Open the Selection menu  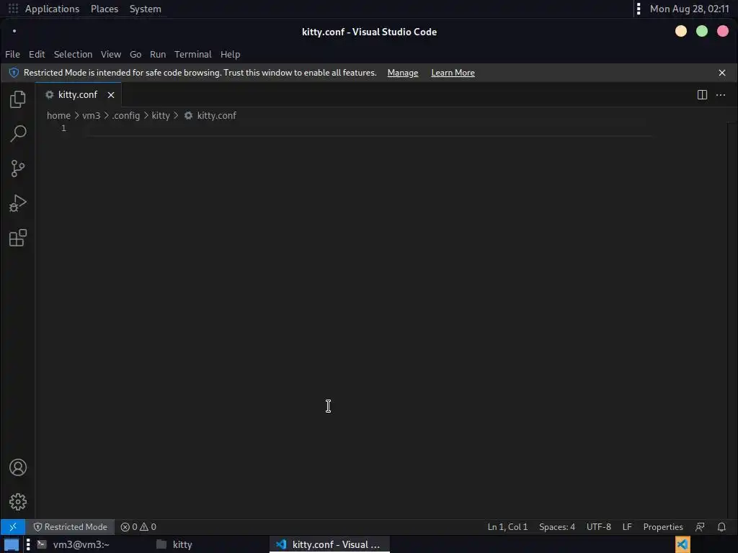[x=73, y=55]
